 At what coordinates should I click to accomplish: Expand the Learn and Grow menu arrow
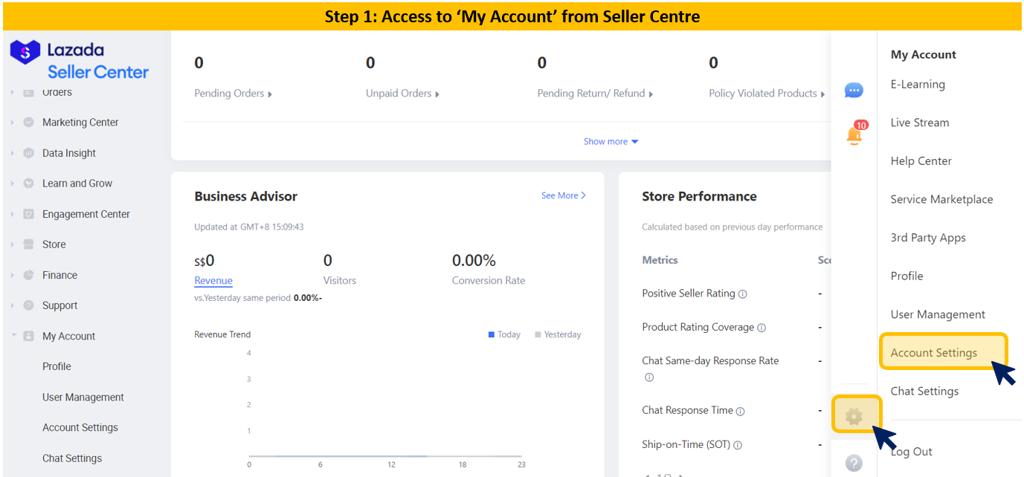point(12,184)
